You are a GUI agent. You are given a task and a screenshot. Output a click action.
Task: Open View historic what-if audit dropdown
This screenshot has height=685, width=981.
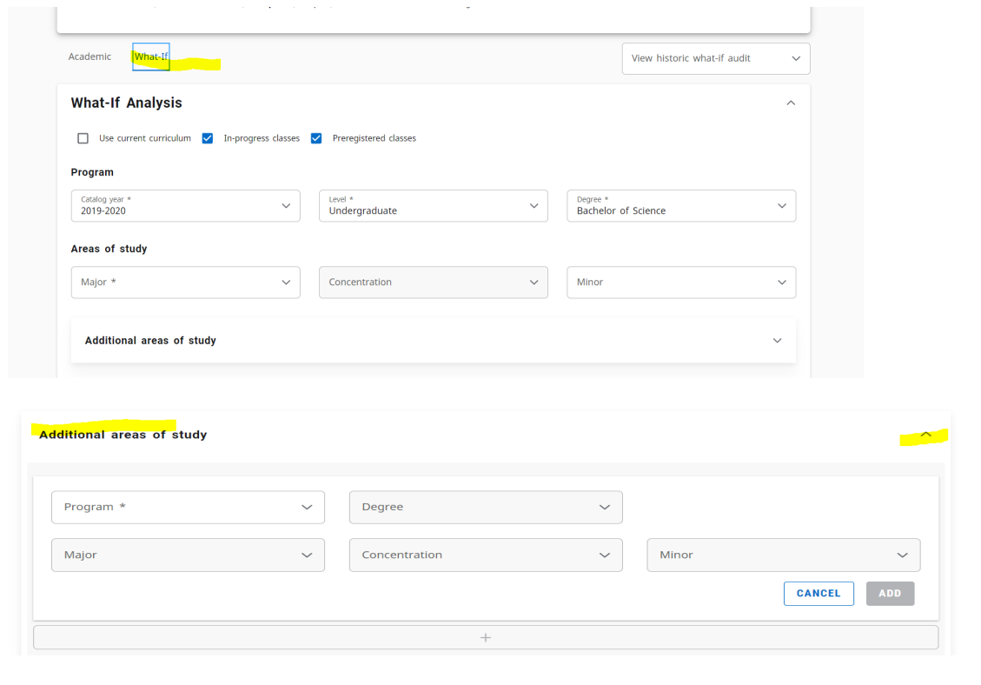pos(716,58)
